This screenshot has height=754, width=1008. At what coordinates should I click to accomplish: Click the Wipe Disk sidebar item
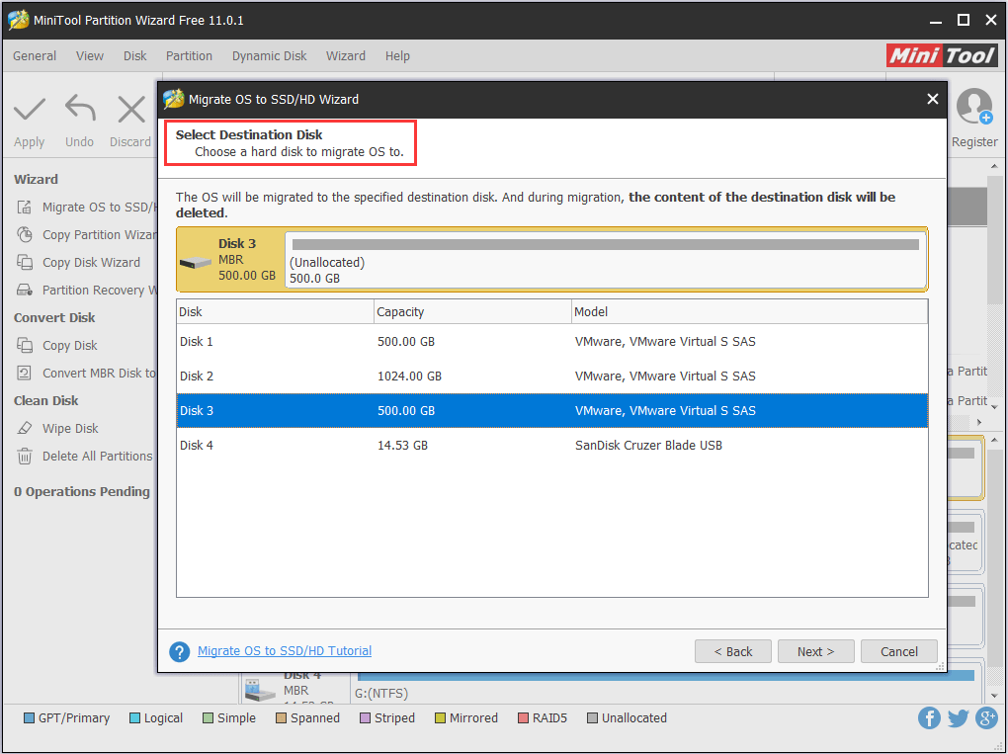tap(70, 429)
